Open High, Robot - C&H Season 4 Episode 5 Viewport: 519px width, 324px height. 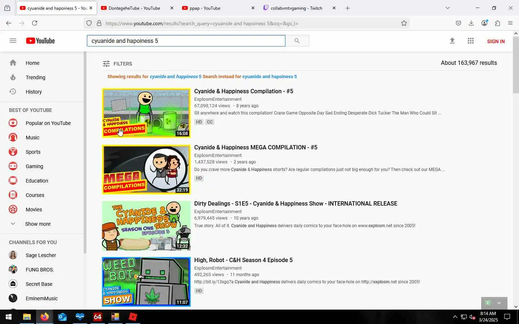tap(243, 260)
